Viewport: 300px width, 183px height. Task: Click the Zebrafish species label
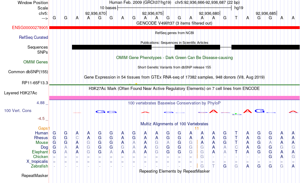(39, 166)
